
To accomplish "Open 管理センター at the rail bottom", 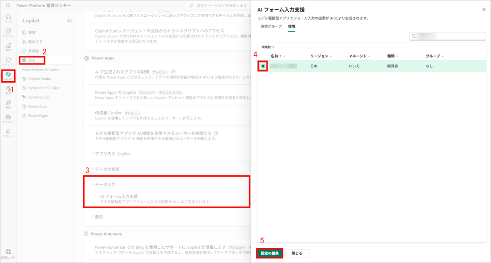I will click(x=9, y=254).
